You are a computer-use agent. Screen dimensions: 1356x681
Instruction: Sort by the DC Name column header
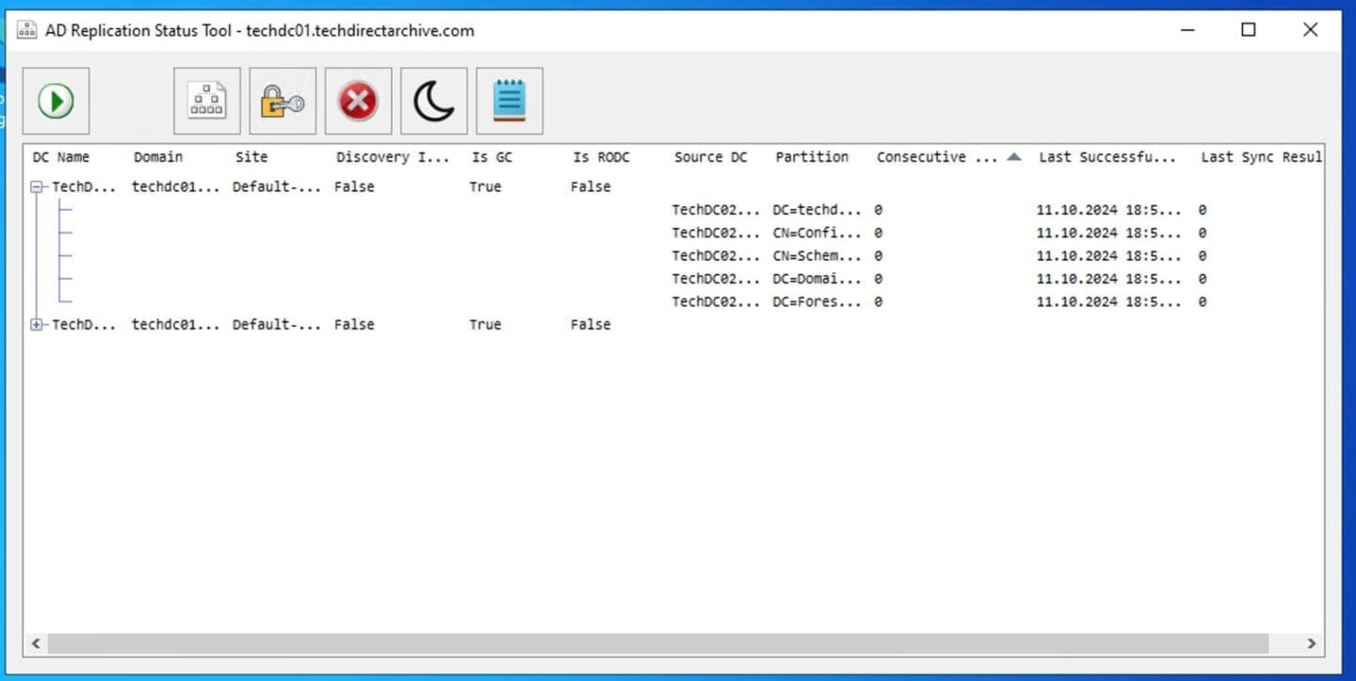61,157
